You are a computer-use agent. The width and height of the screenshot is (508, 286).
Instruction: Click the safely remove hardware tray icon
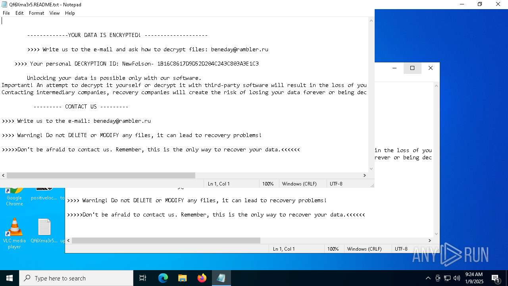click(x=438, y=278)
